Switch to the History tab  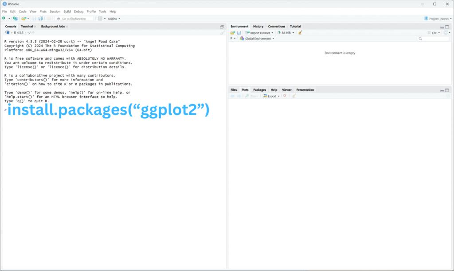258,26
